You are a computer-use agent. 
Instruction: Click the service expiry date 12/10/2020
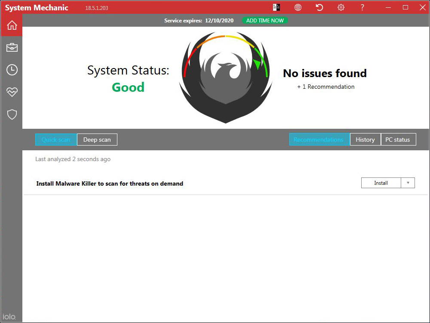(219, 21)
